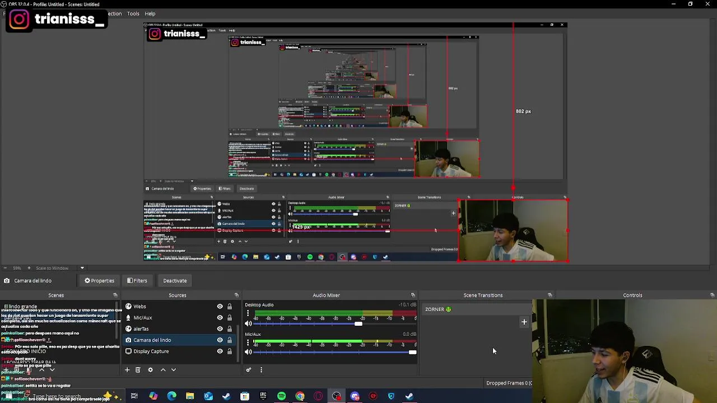Viewport: 717px width, 403px height.
Task: Open Properties for the selected source
Action: pyautogui.click(x=100, y=280)
